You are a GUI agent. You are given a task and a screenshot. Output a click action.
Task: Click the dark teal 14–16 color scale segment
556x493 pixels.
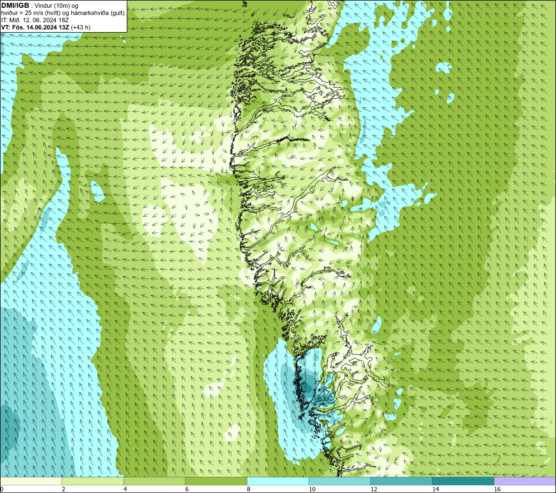click(463, 481)
